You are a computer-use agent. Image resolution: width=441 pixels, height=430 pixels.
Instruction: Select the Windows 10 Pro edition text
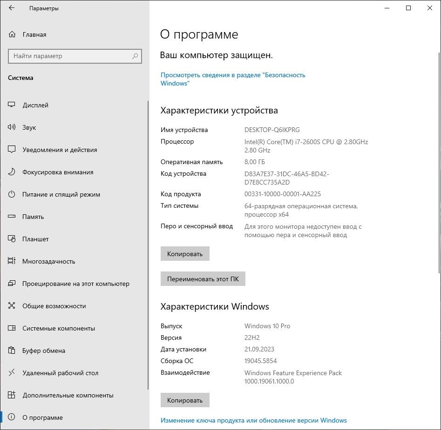[267, 326]
